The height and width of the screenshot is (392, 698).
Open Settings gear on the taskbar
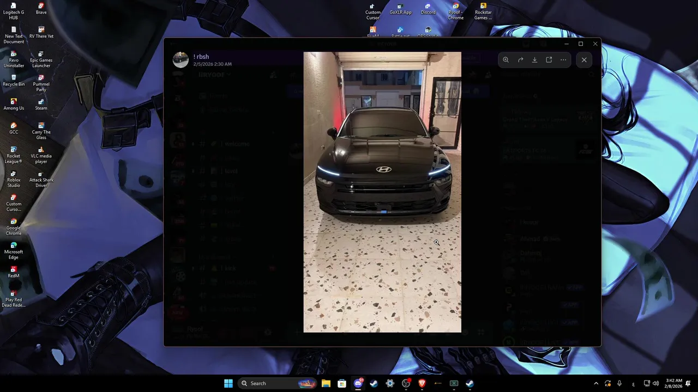[x=390, y=383]
